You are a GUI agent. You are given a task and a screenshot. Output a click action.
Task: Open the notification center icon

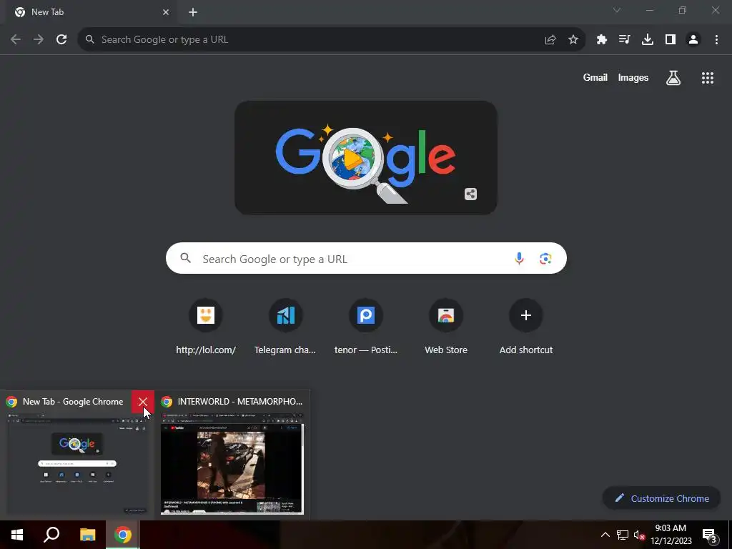pyautogui.click(x=710, y=535)
